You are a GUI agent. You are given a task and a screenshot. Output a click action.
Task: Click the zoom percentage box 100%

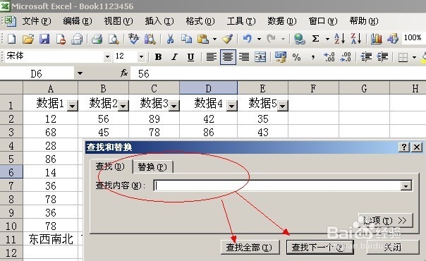[413, 38]
